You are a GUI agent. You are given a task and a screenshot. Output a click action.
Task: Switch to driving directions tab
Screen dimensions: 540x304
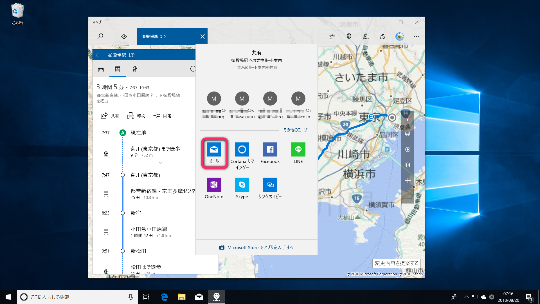click(101, 69)
